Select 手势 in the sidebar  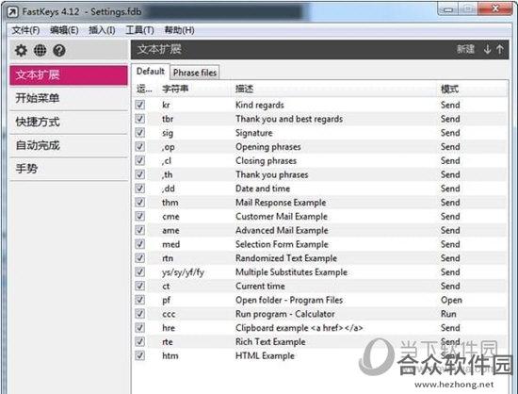point(69,169)
